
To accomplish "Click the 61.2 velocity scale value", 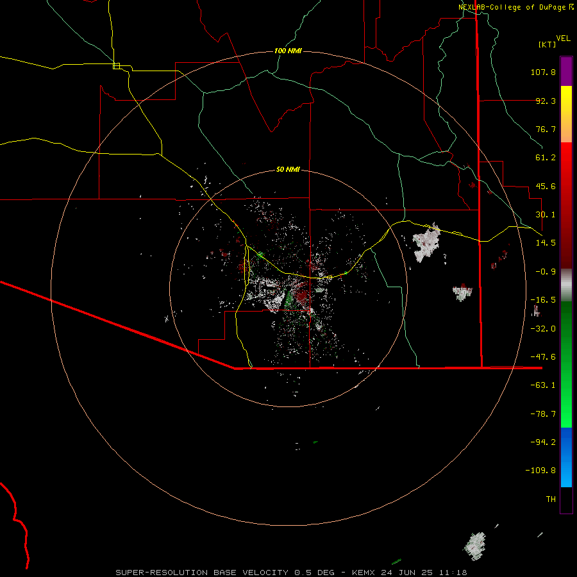I will point(546,158).
